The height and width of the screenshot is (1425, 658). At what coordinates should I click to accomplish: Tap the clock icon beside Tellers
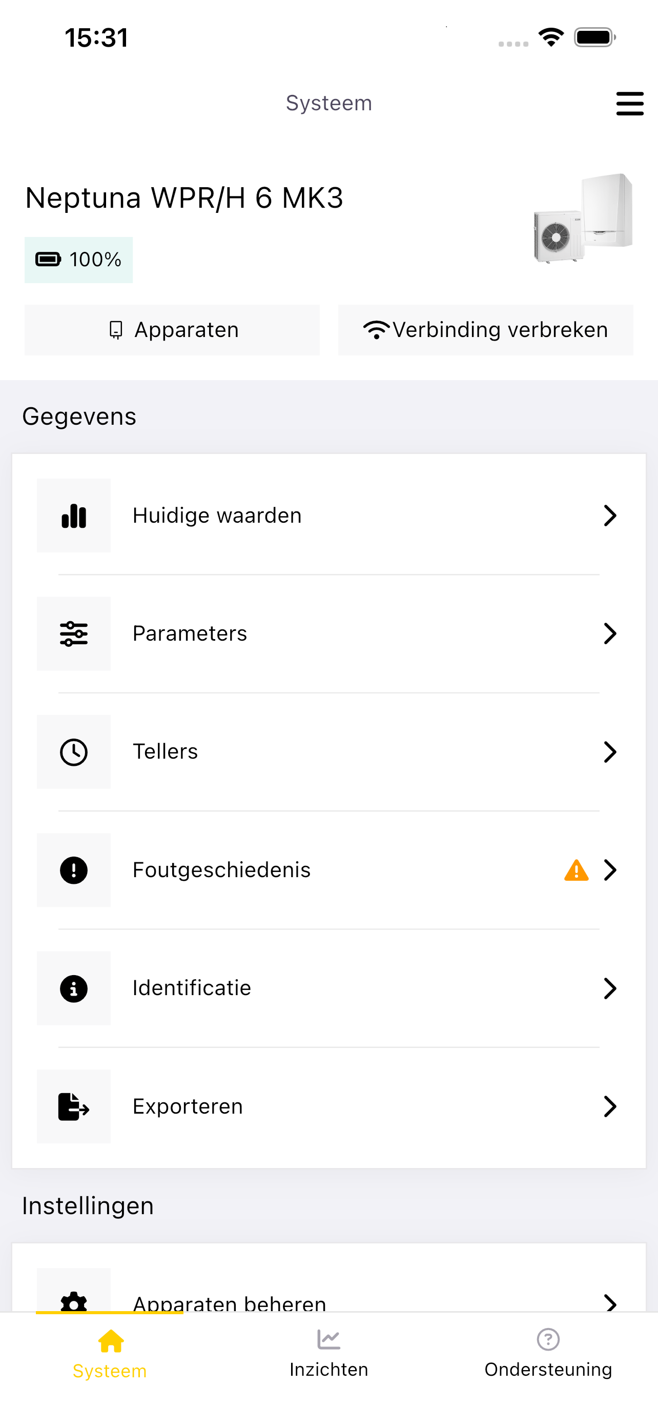pyautogui.click(x=73, y=752)
